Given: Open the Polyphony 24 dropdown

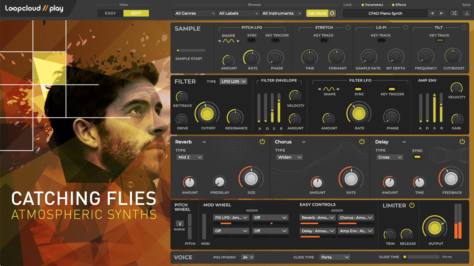Looking at the screenshot, I should pyautogui.click(x=247, y=257).
